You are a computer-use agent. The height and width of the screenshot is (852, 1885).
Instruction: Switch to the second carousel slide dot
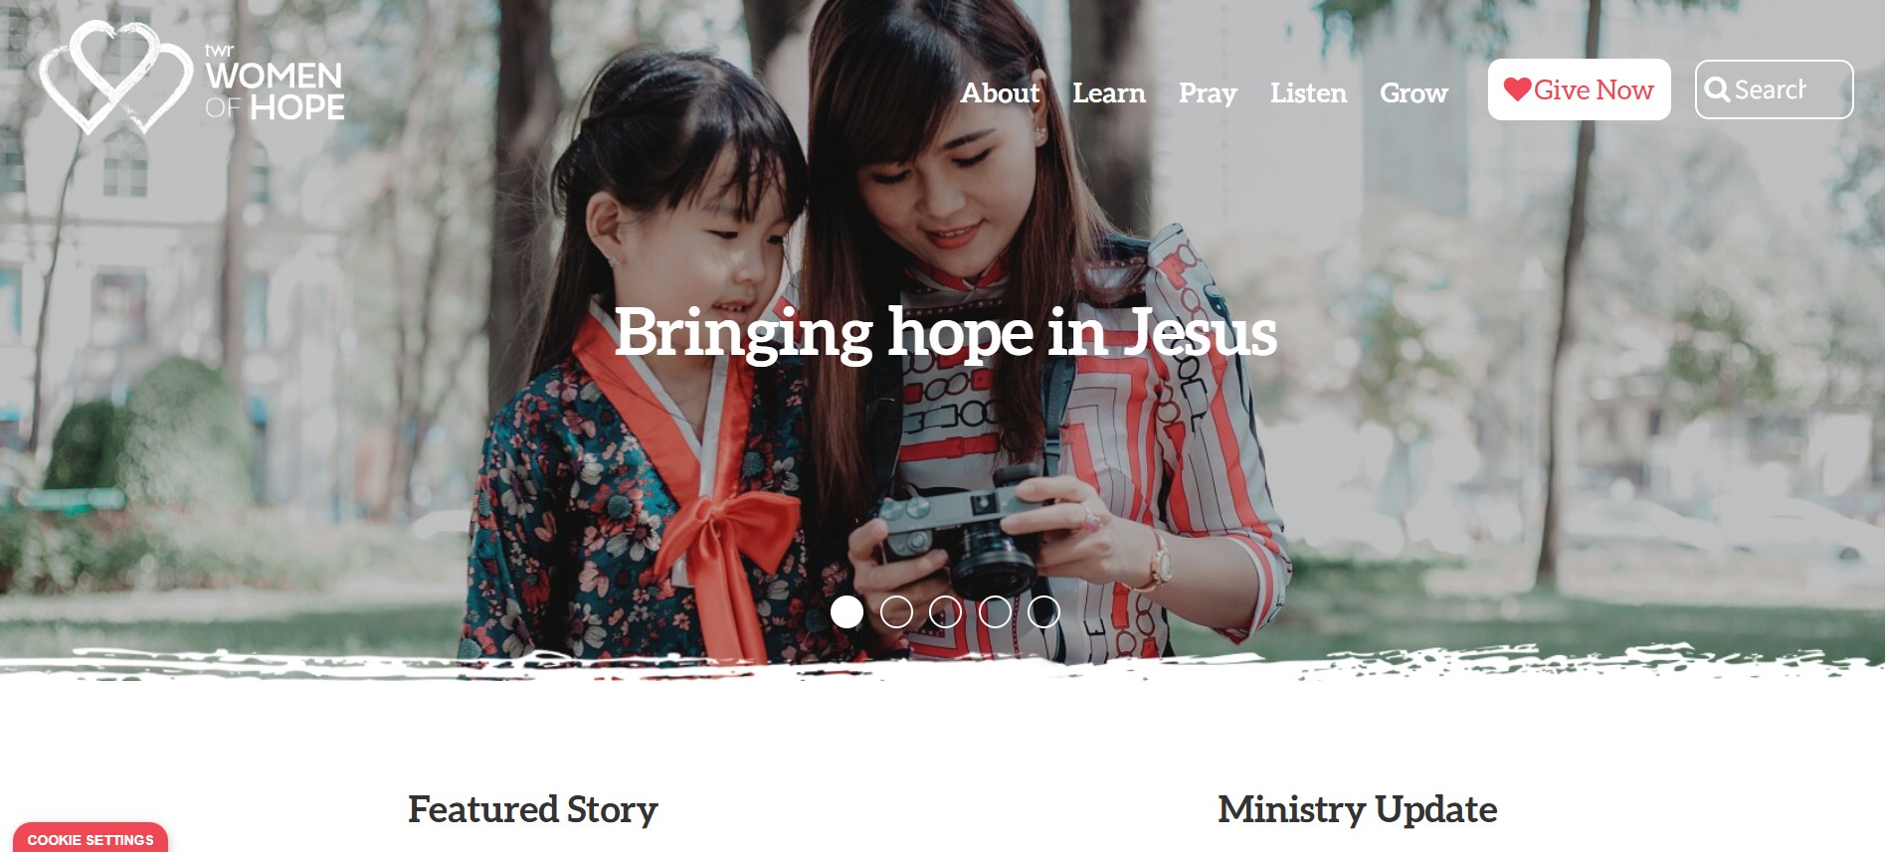click(896, 611)
